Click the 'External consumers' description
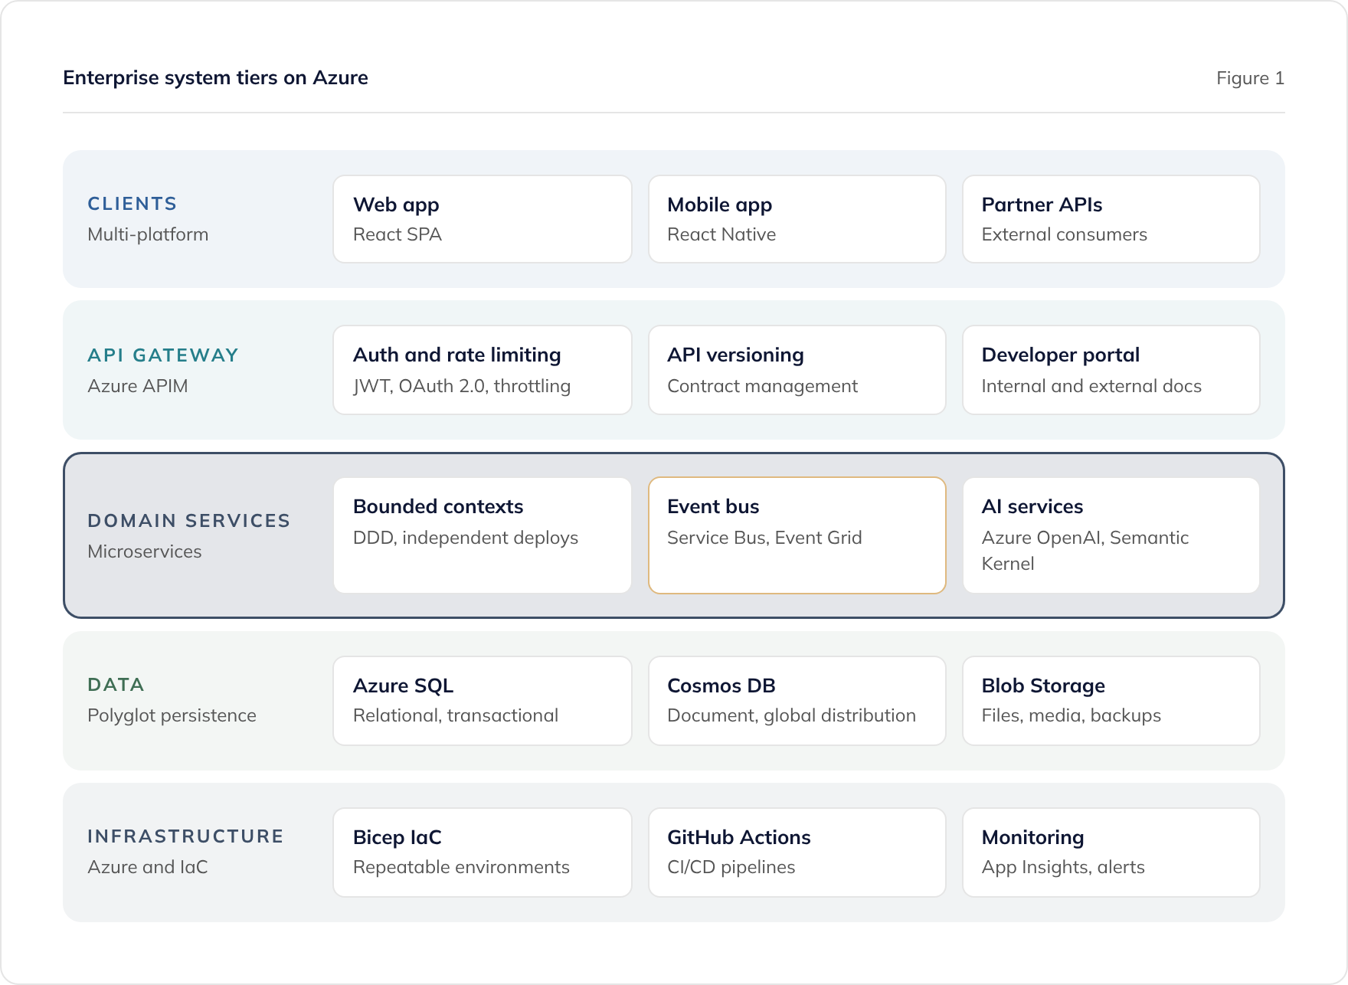 click(1065, 234)
